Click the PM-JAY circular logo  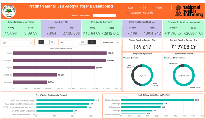click(9, 11)
